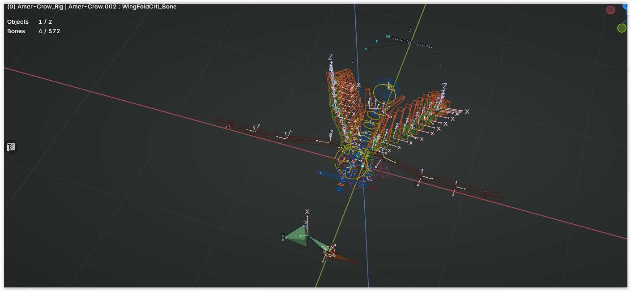Select the cyan dotted bone chain at top

tap(409, 42)
